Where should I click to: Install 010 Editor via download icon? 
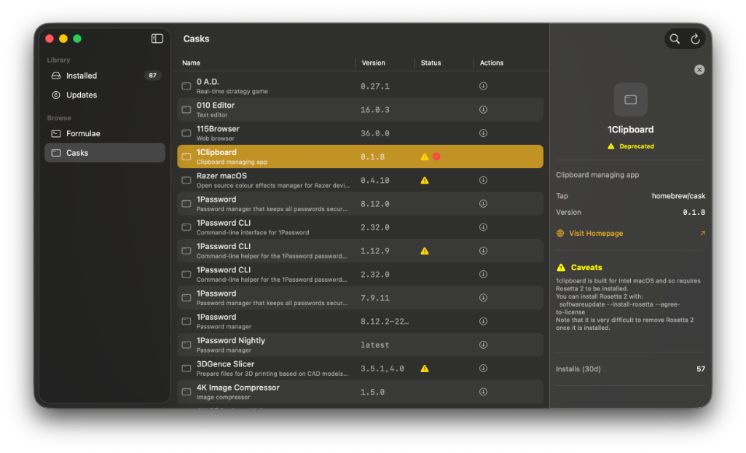(x=483, y=109)
